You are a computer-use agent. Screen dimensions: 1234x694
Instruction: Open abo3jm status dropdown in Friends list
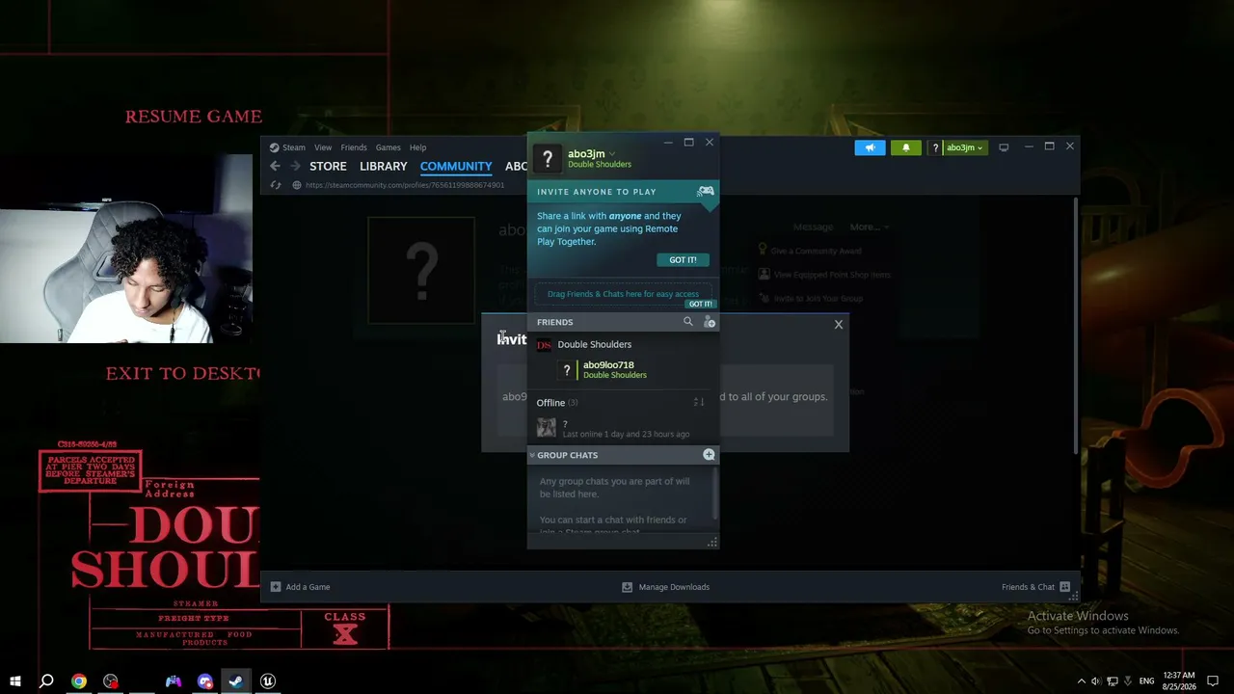pos(611,154)
